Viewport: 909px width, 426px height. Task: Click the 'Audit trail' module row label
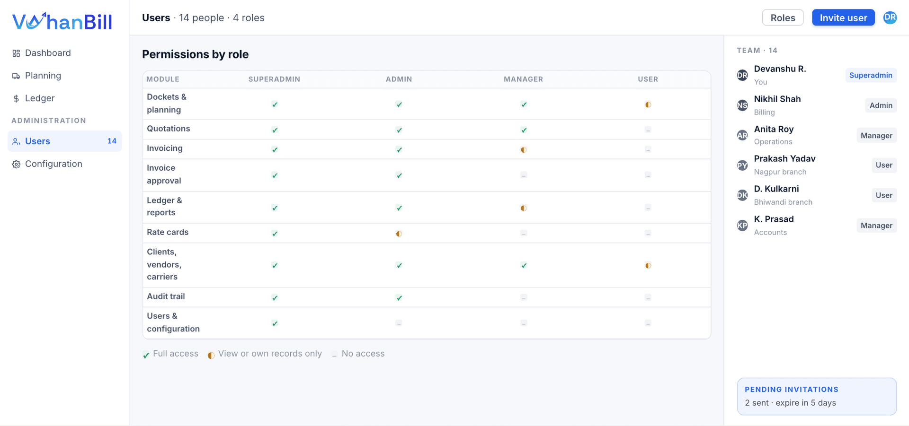pos(166,296)
